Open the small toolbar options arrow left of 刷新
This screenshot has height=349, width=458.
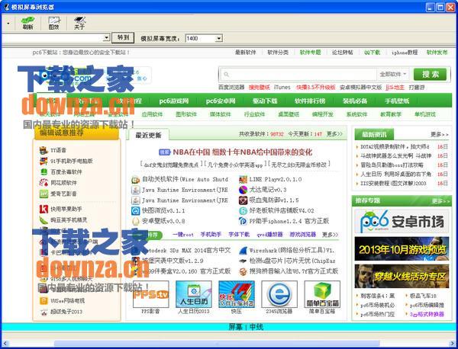point(8,23)
